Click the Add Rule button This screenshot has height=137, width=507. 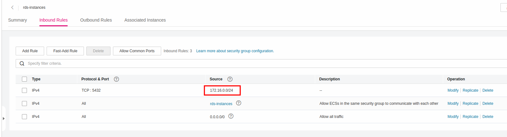pos(30,51)
